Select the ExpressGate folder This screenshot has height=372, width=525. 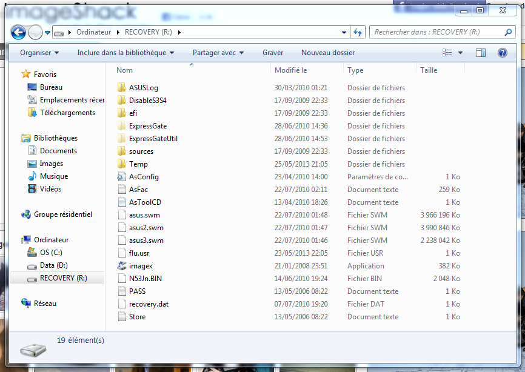[147, 126]
